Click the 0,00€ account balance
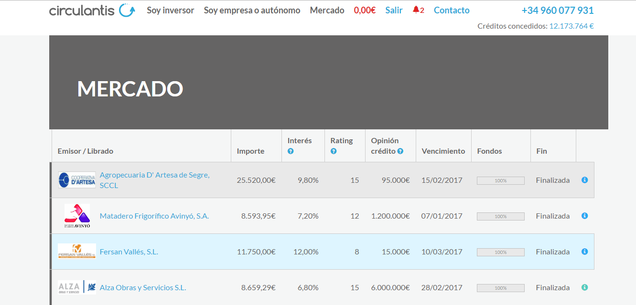The height and width of the screenshot is (305, 636). coord(365,10)
